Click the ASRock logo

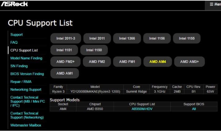tap(14, 4)
